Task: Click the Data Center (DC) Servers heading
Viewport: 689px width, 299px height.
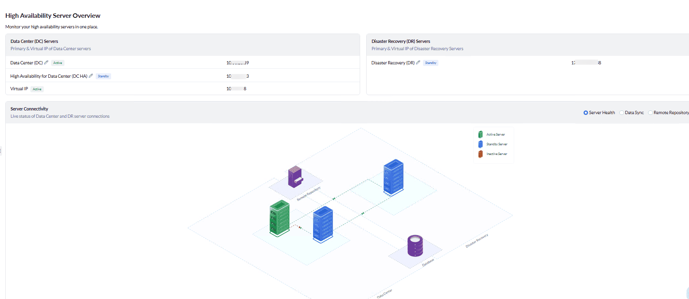Action: pos(34,41)
